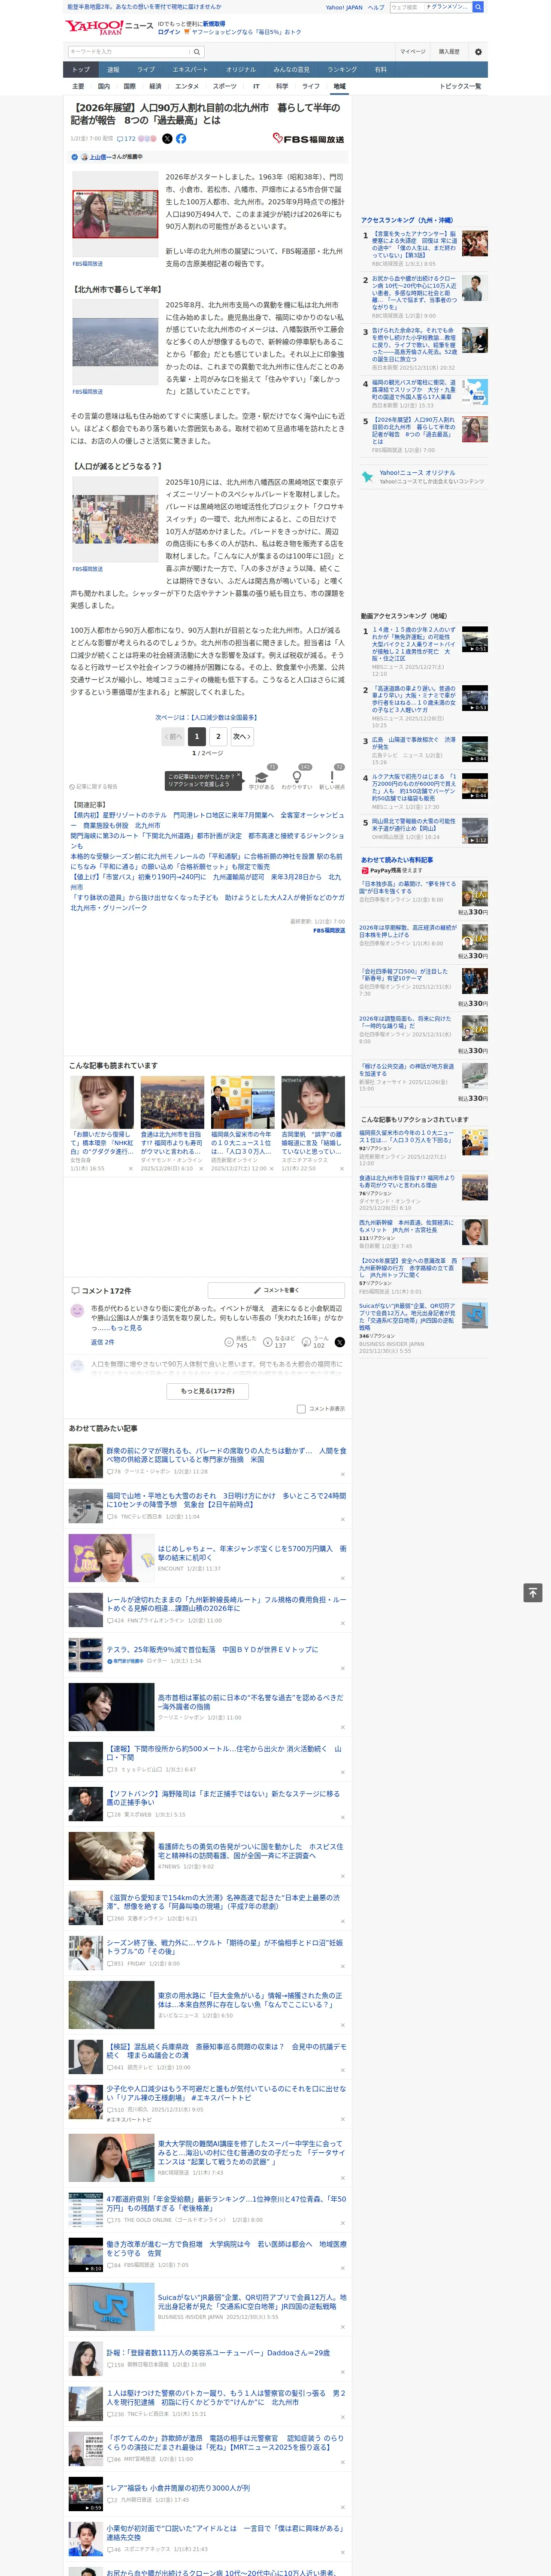The width and height of the screenshot is (551, 2576).
Task: Open the ライブ main tab
Action: 146,70
